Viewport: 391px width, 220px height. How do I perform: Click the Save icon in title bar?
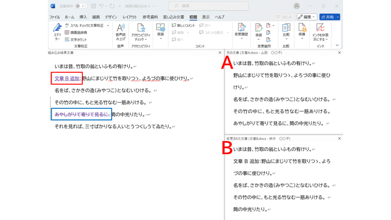tap(94, 6)
